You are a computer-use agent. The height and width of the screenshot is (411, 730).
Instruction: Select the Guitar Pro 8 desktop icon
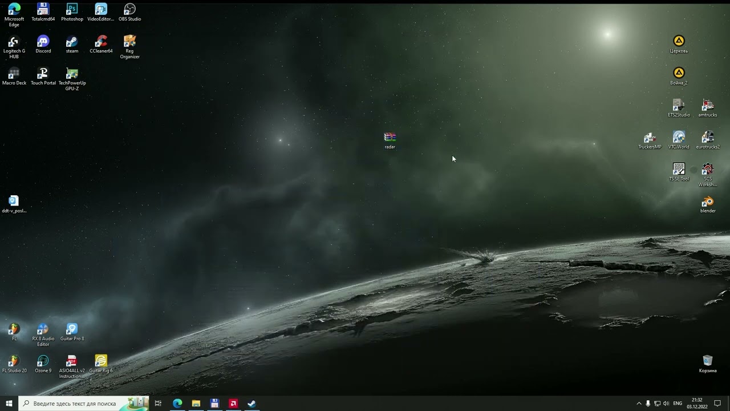[72, 332]
